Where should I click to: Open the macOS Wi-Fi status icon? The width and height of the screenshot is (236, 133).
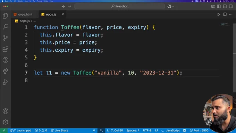tap(214, 1)
